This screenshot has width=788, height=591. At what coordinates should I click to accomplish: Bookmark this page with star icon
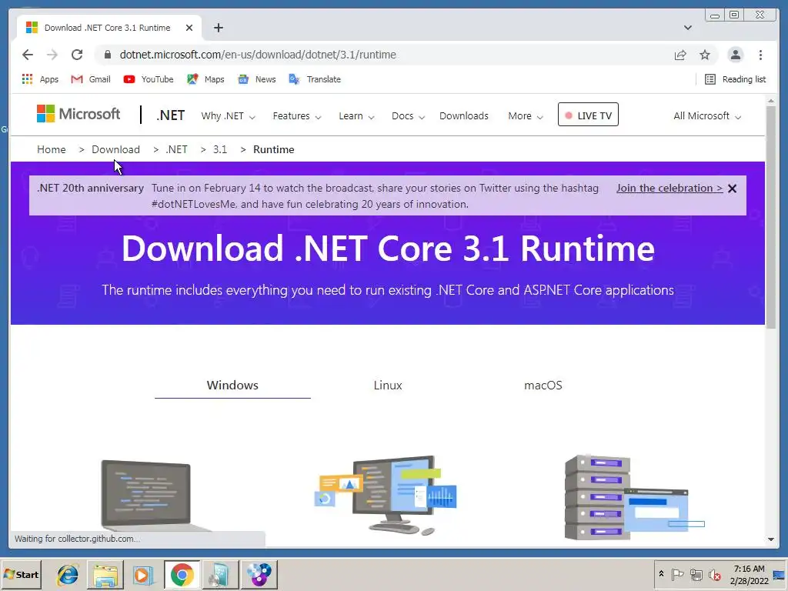pyautogui.click(x=705, y=55)
